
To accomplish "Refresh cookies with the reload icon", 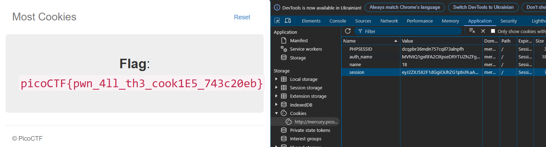I will click(348, 31).
